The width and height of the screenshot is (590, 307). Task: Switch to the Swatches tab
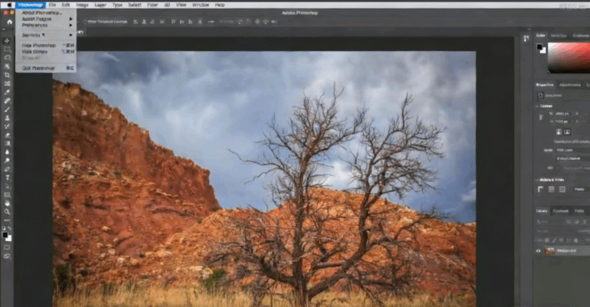tap(558, 35)
